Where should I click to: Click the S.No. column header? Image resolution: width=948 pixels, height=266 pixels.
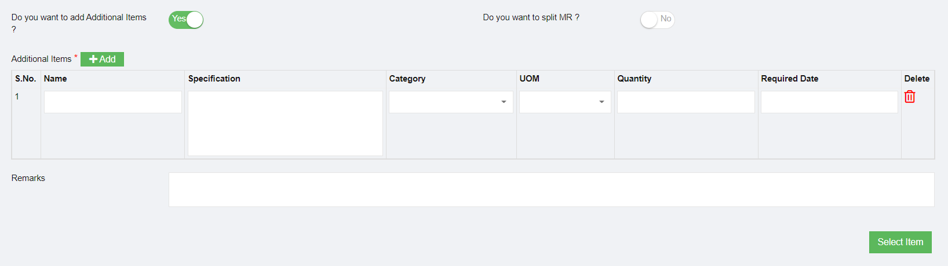[25, 79]
